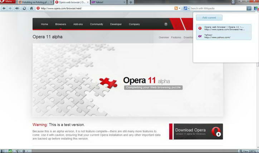Click the Search with Wikipedia field
The height and width of the screenshot is (153, 259).
click(x=218, y=8)
